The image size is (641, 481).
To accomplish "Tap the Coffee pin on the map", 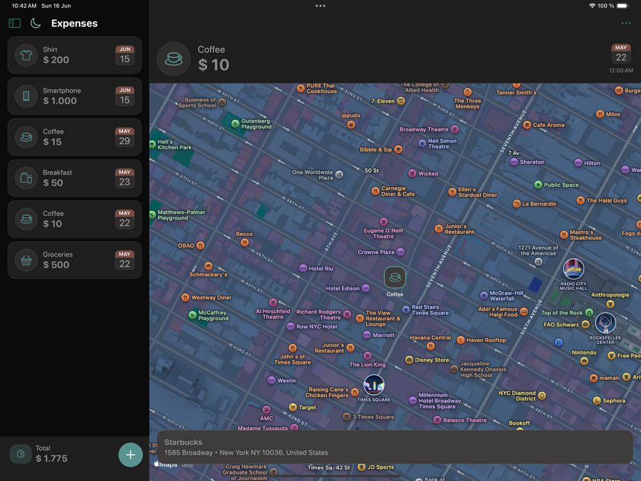I will [x=395, y=277].
